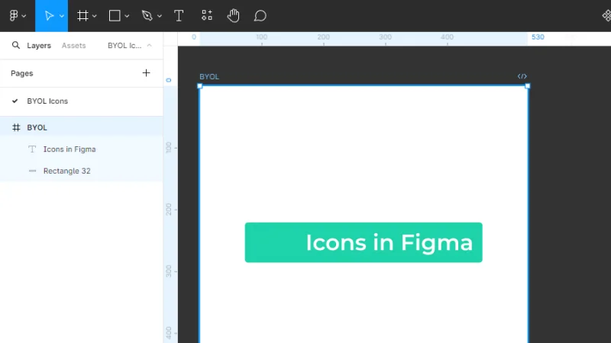Collapse pages list via BYOL Ic... dropdown

click(x=130, y=46)
